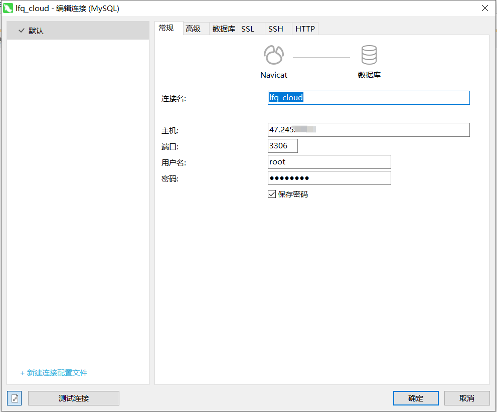The height and width of the screenshot is (412, 497).
Task: Click the 取消 button
Action: 467,398
